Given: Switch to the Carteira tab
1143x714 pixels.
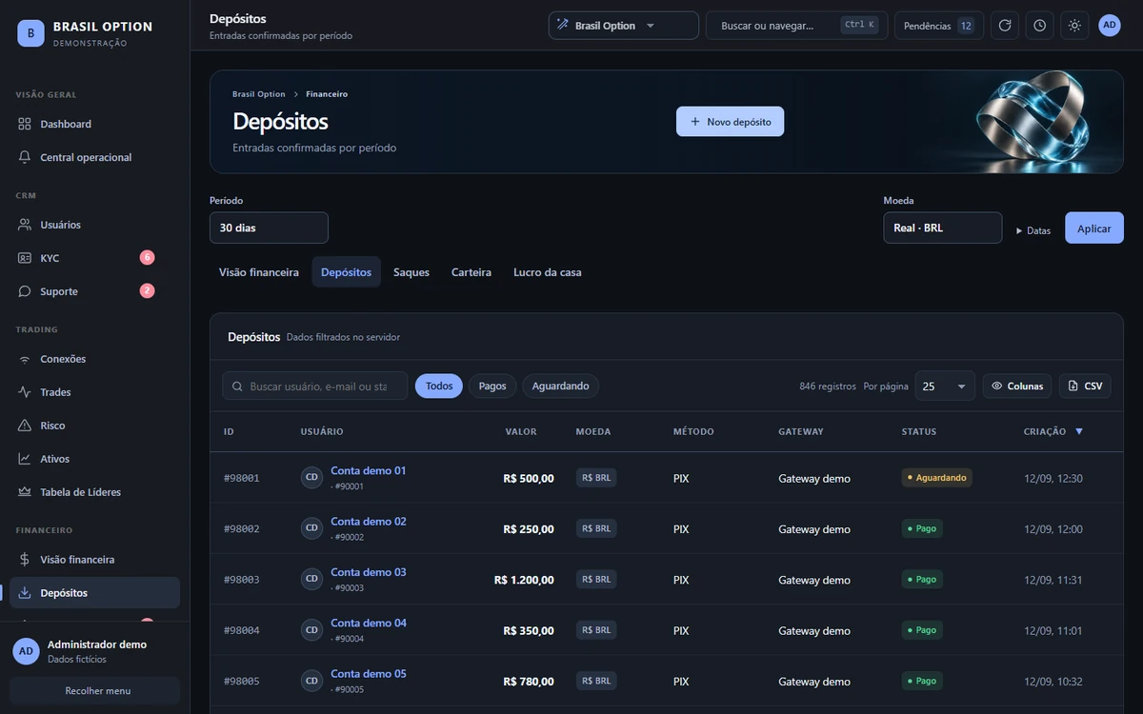Looking at the screenshot, I should pyautogui.click(x=471, y=272).
